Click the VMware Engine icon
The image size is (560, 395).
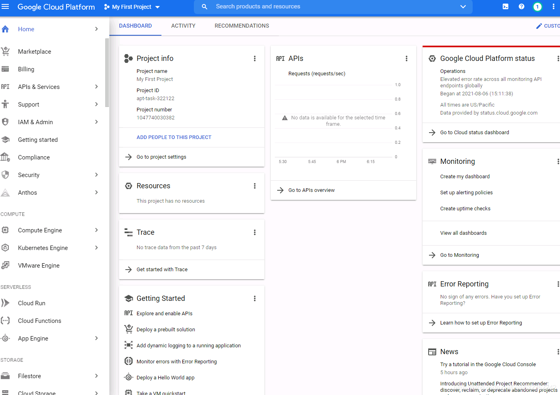[x=5, y=265]
